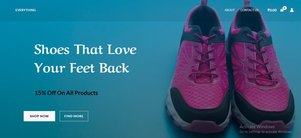This screenshot has height=138, width=301.
Task: Click the cart item count badge
Action: (x=285, y=8)
